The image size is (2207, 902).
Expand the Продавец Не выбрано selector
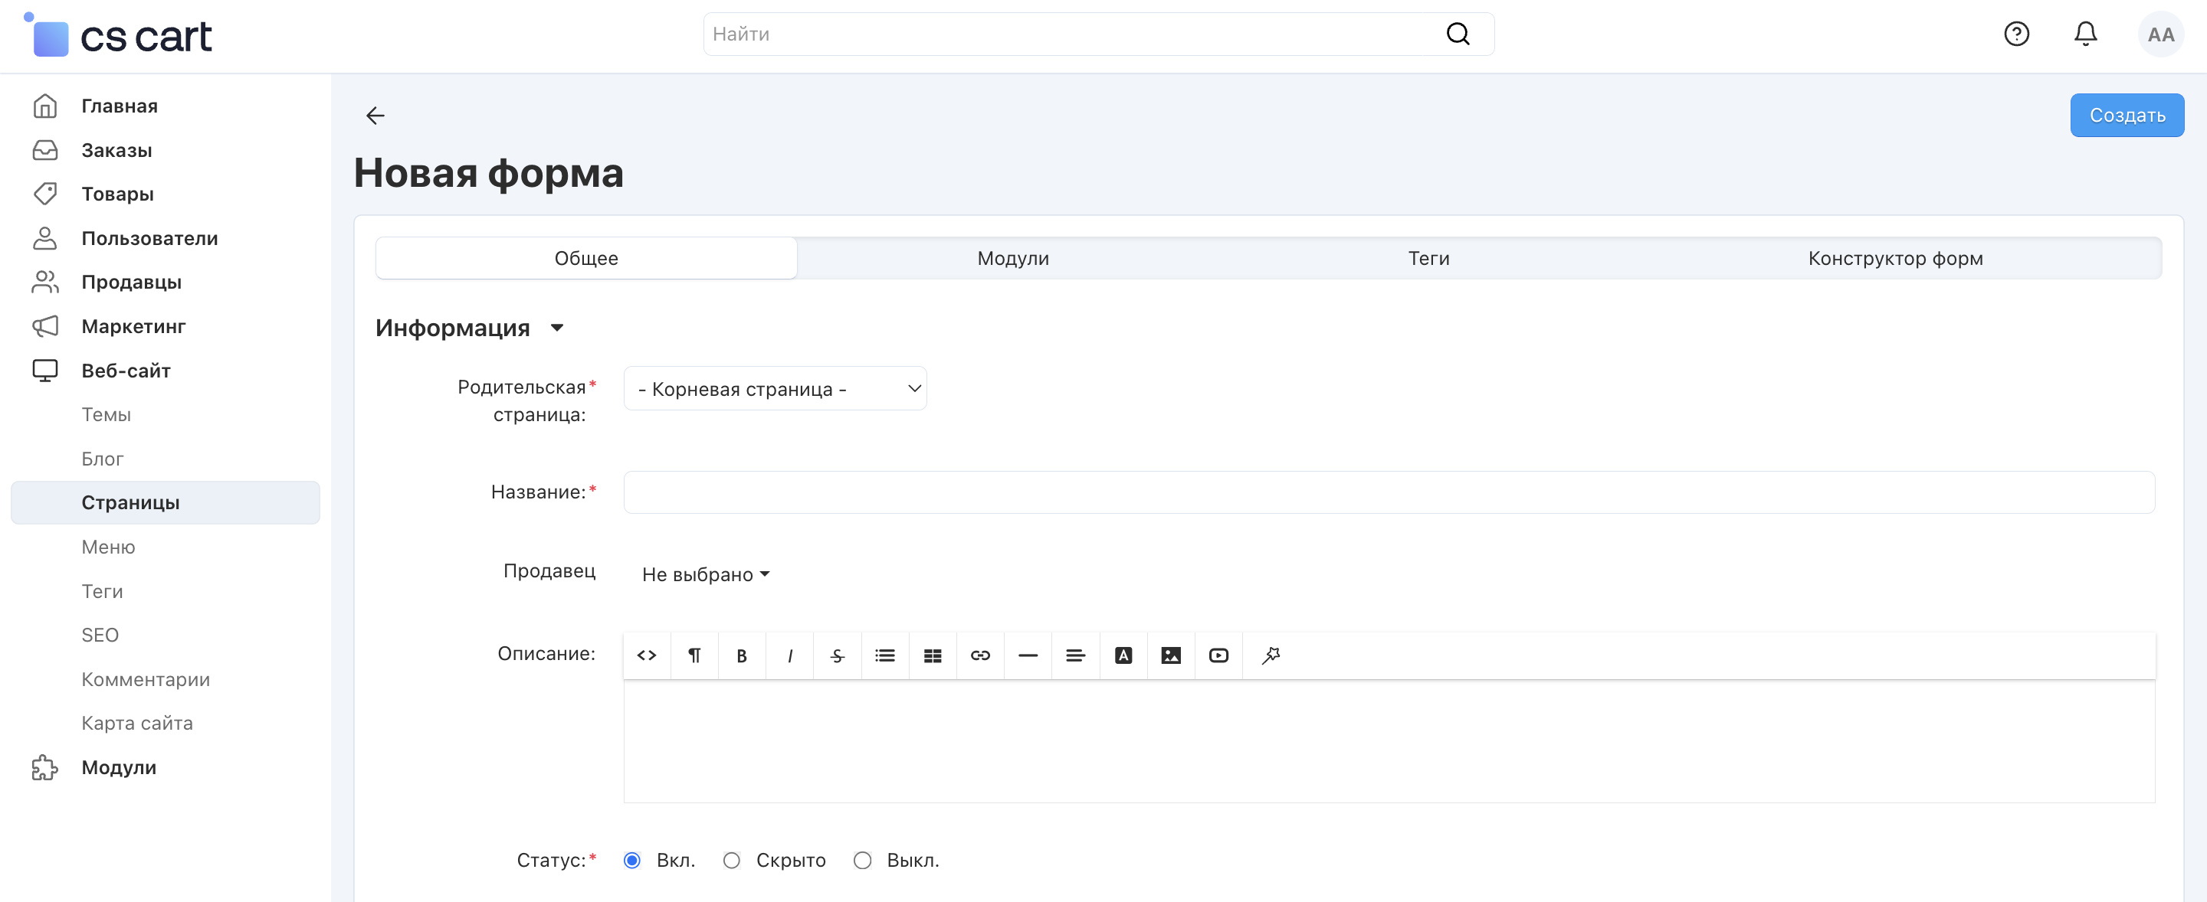coord(705,574)
